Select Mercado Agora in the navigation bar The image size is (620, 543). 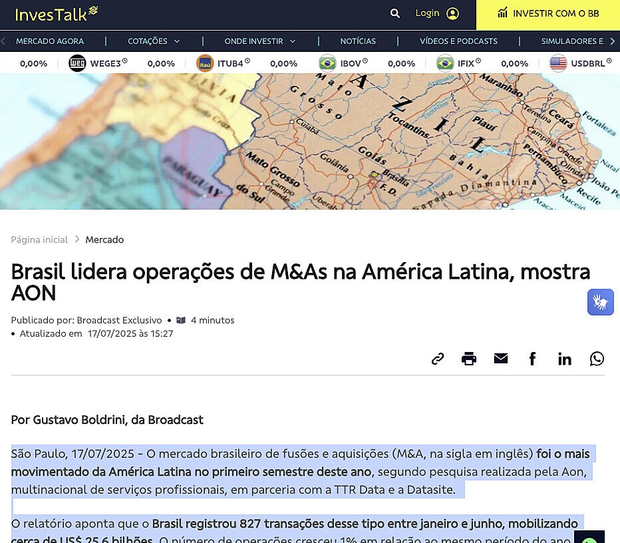[50, 41]
